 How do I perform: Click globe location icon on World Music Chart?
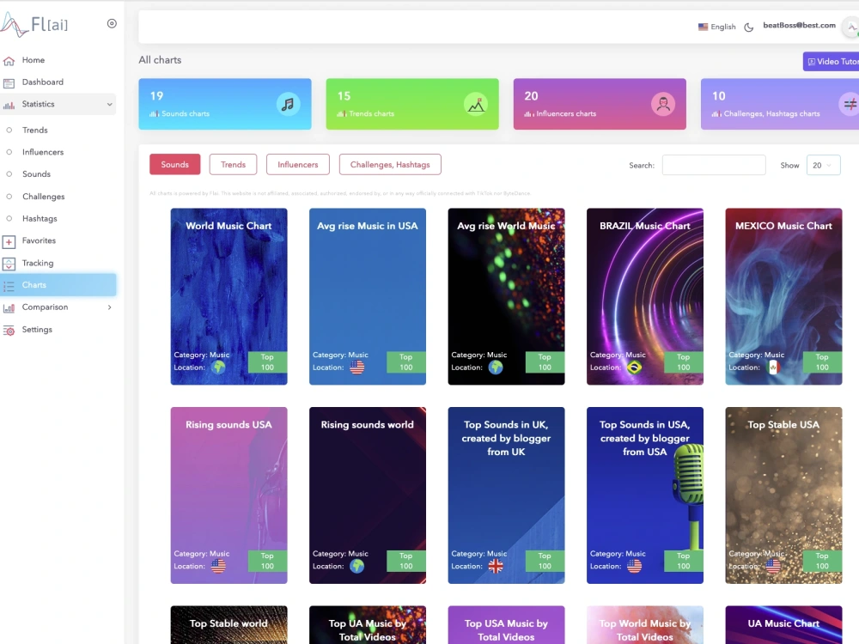[218, 367]
